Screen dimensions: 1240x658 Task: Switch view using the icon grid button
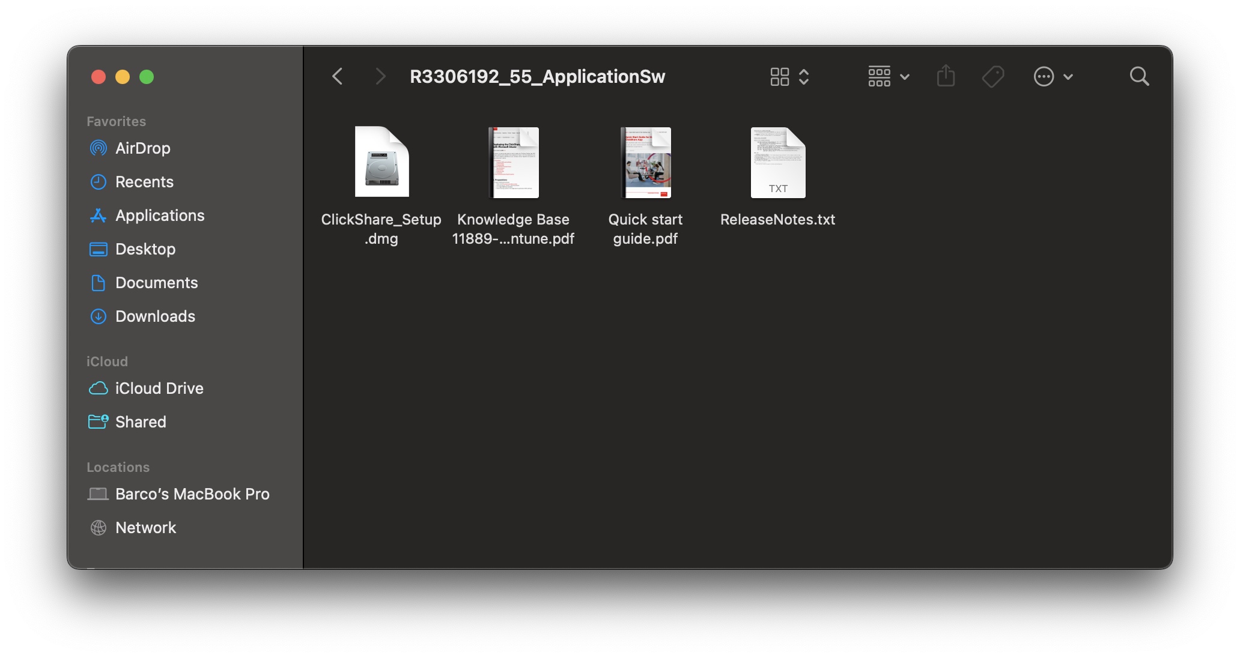[x=780, y=77]
